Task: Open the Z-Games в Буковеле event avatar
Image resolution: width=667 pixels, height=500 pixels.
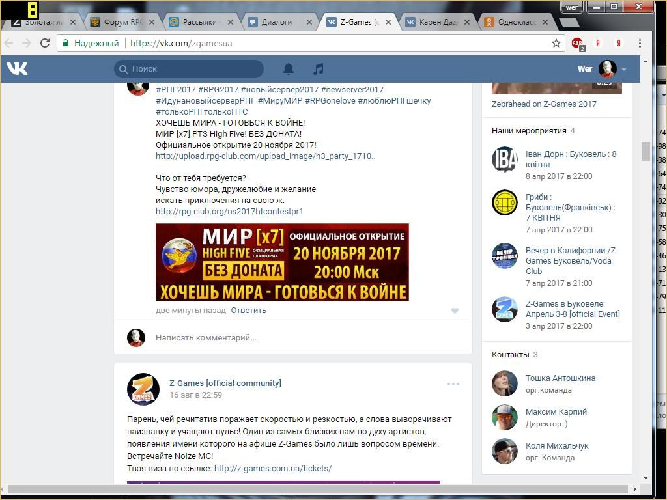Action: (x=505, y=309)
